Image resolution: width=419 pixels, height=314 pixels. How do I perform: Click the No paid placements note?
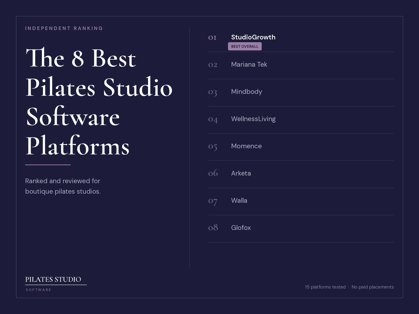pyautogui.click(x=373, y=287)
